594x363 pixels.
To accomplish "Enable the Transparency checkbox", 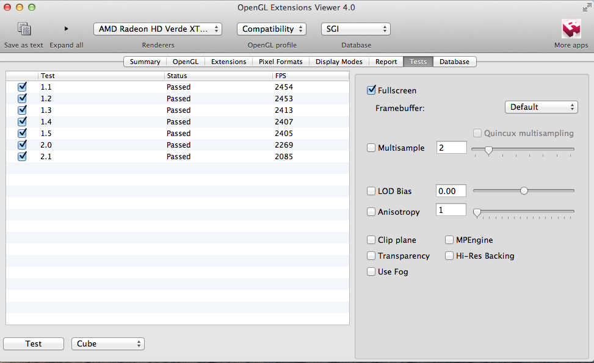I will [x=371, y=256].
